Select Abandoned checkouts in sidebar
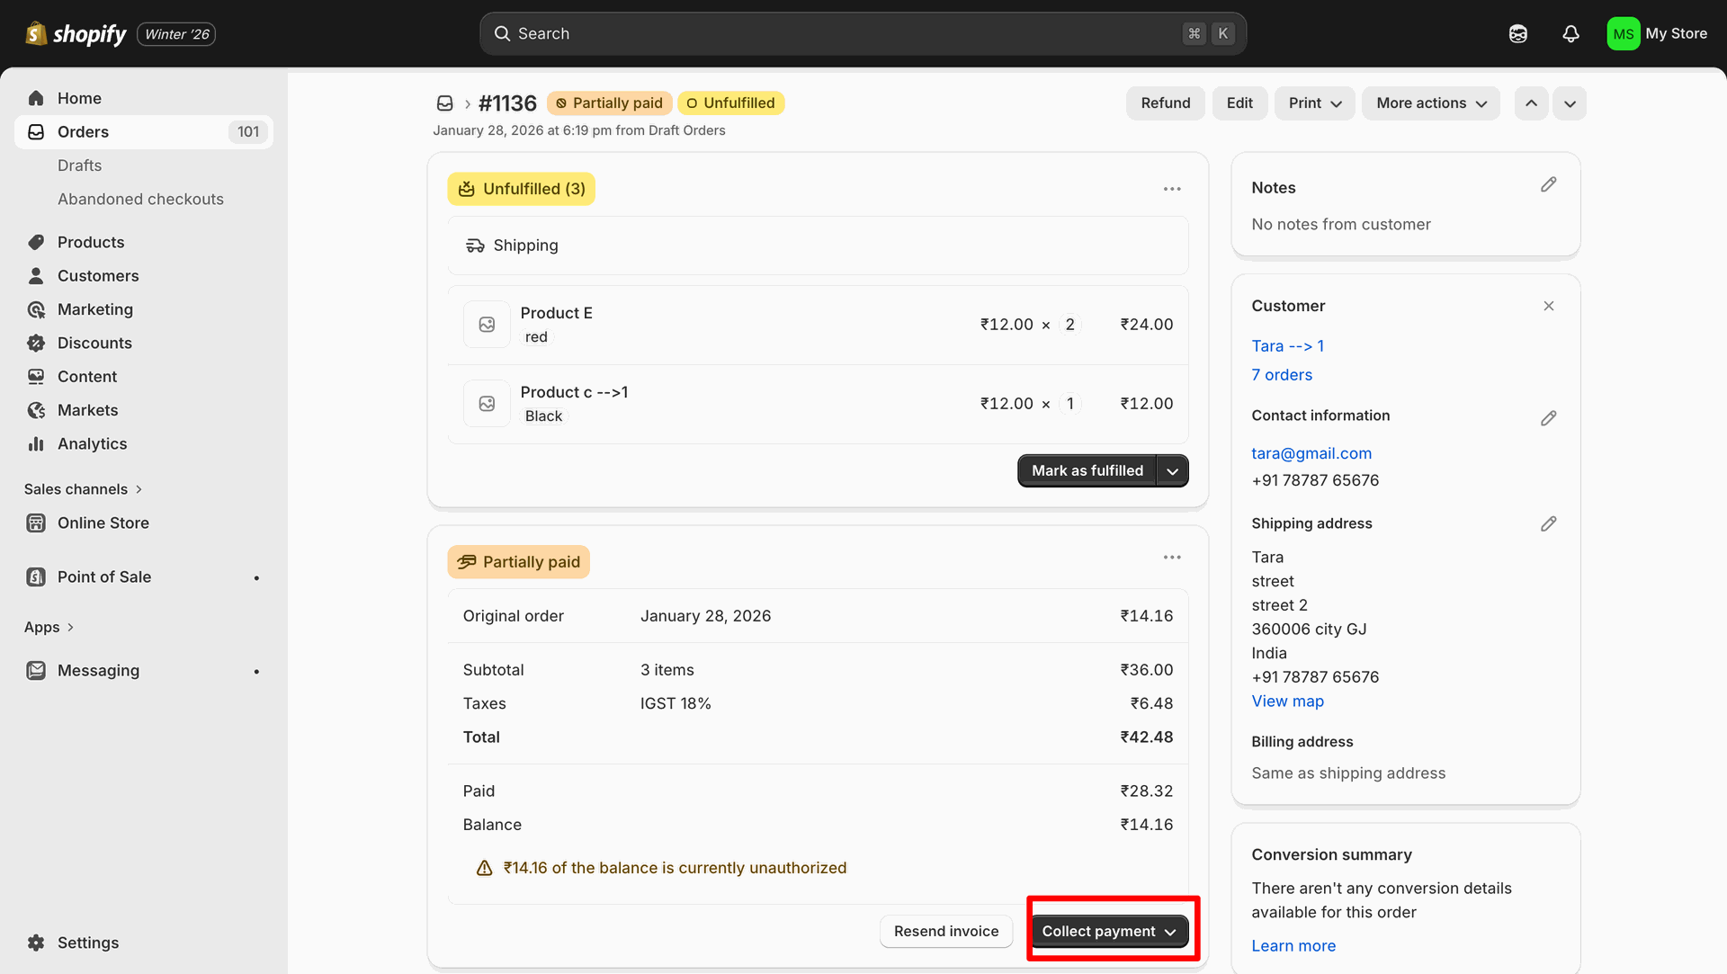The height and width of the screenshot is (974, 1727). coord(140,199)
